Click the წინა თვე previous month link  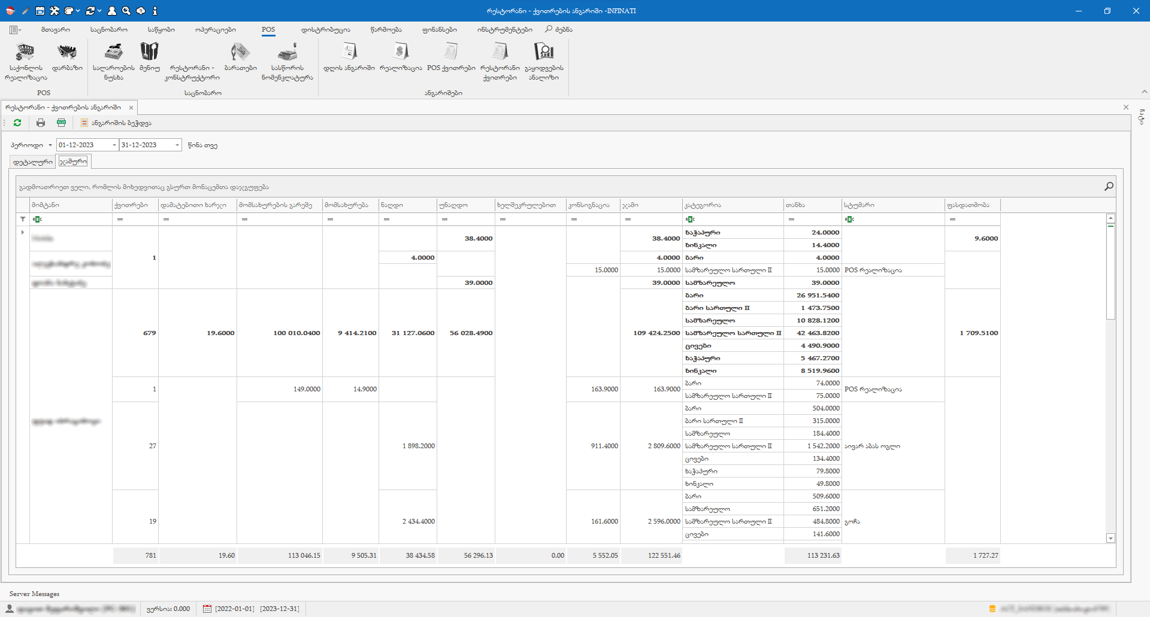pos(202,145)
